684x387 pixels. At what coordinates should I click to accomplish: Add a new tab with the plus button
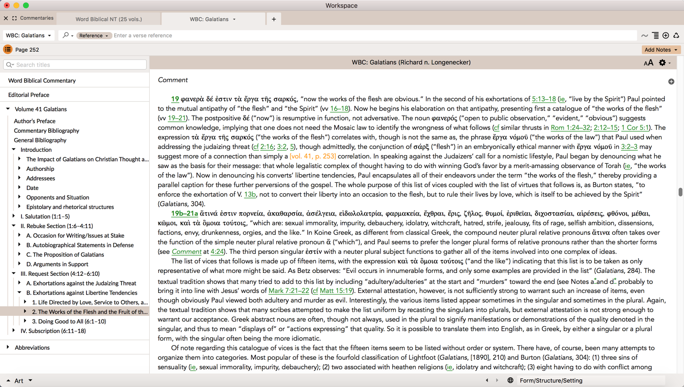click(274, 19)
